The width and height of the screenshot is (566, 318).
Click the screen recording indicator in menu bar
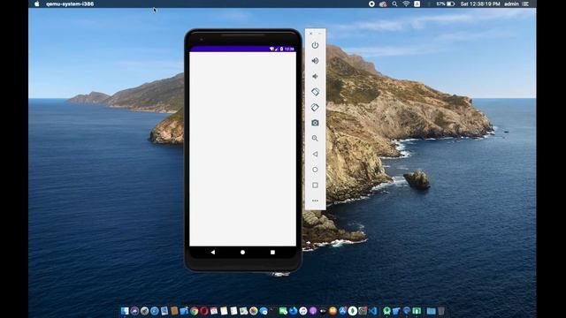coord(371,4)
